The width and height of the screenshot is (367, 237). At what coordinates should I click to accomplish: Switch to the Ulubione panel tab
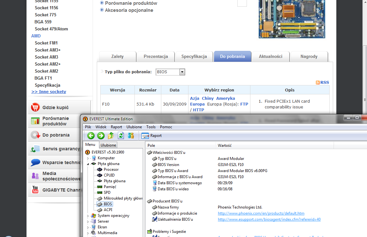108,145
